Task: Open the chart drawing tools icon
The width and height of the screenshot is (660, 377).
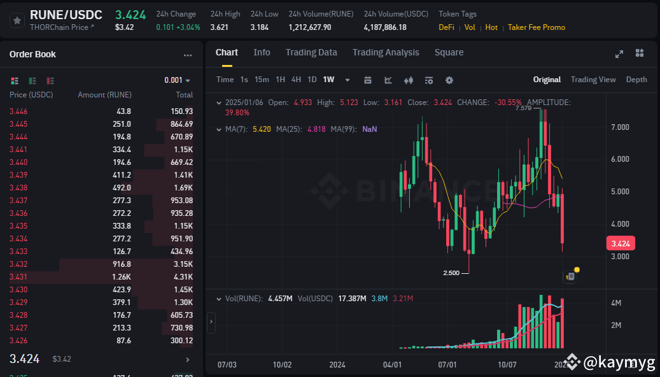Action: [x=429, y=80]
